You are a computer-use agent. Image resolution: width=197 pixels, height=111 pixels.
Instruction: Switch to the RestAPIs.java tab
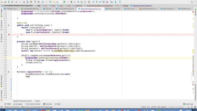(185, 9)
